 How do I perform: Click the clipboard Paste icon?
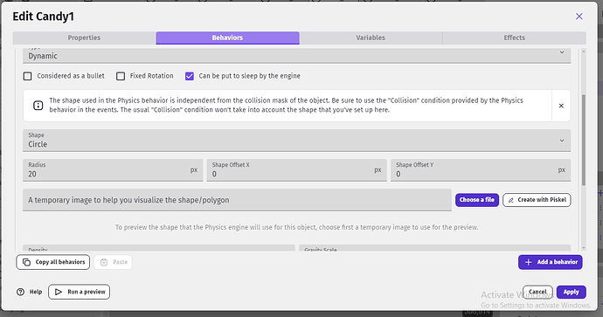click(104, 262)
